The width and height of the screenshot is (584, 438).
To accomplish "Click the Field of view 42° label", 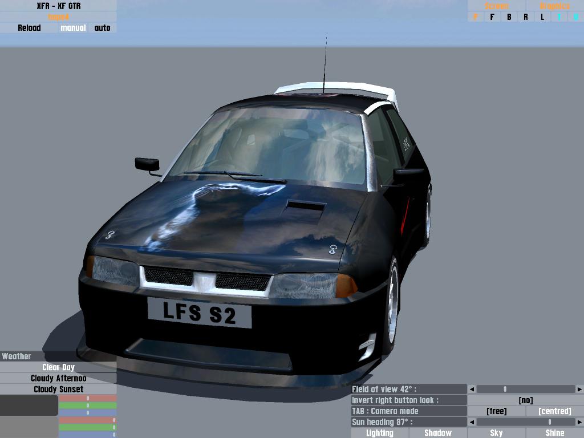I will pyautogui.click(x=408, y=389).
